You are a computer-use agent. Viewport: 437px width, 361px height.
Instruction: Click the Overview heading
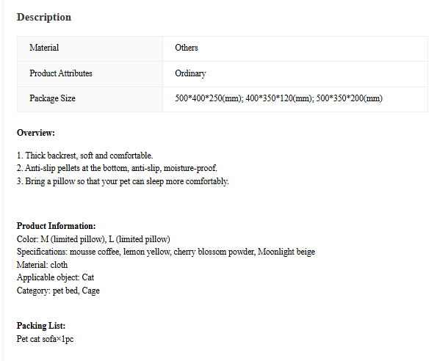36,133
